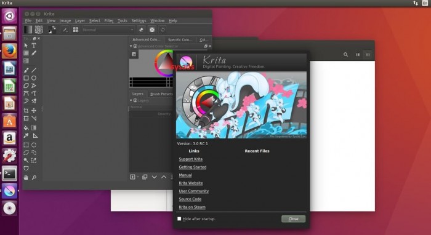This screenshot has height=235, width=431.
Task: Select the Line tool
Action: click(x=34, y=70)
